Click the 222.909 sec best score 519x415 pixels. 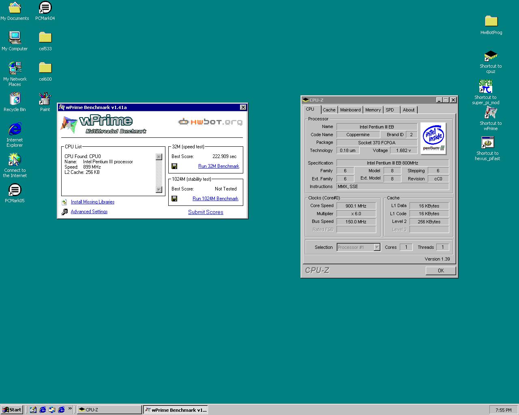click(x=224, y=156)
